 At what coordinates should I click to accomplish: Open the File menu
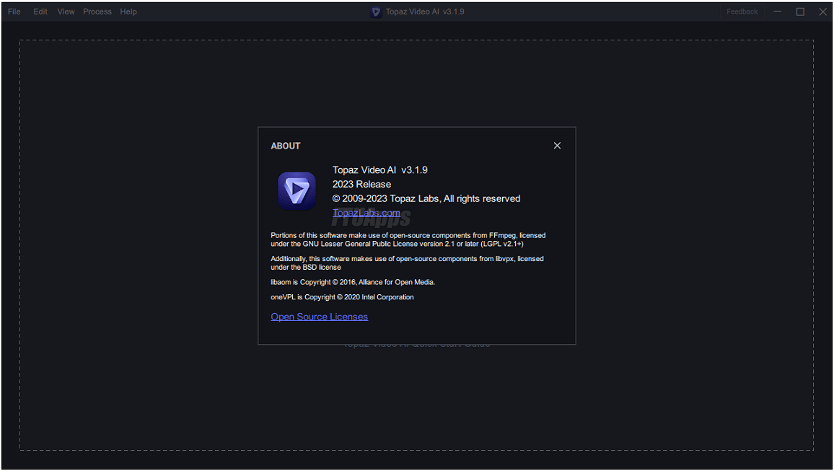tap(14, 12)
